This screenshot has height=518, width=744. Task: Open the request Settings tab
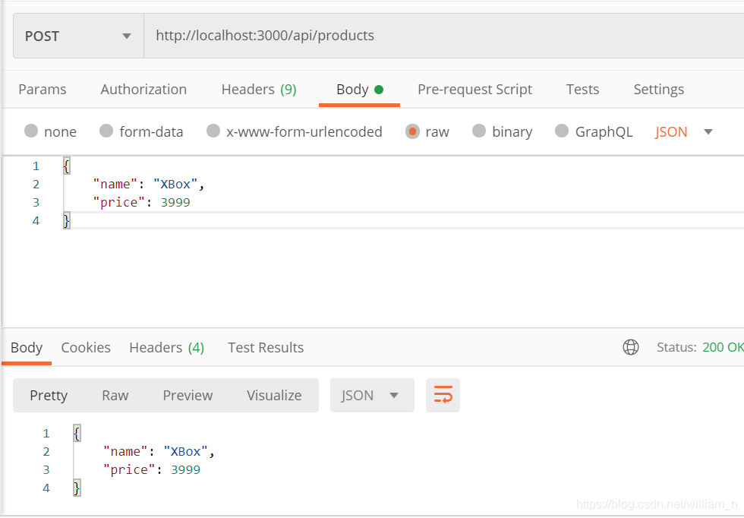(x=659, y=90)
